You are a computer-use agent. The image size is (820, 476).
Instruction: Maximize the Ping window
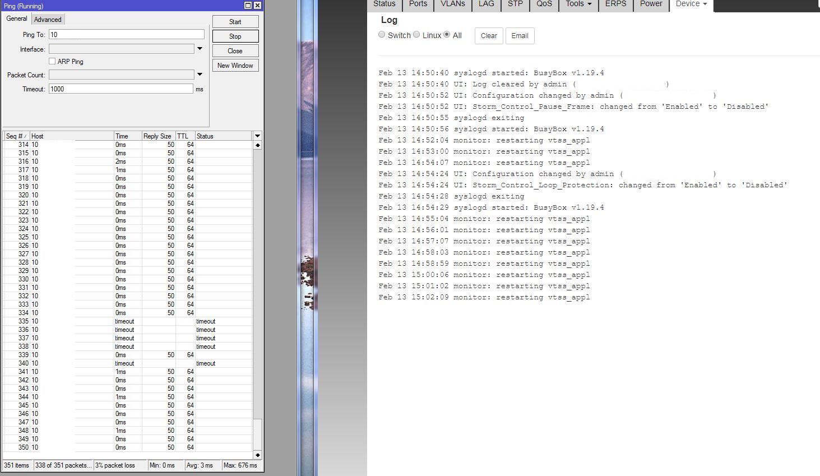(x=248, y=6)
